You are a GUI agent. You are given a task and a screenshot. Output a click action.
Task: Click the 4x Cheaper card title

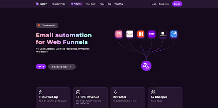[x=159, y=97]
